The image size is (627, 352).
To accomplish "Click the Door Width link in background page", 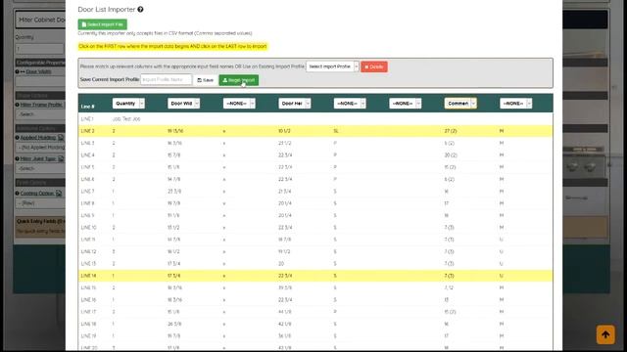I will pyautogui.click(x=38, y=71).
